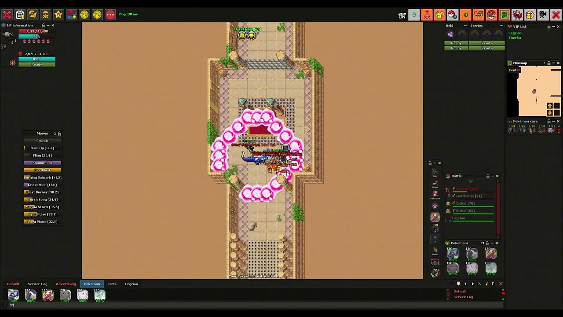Image resolution: width=563 pixels, height=317 pixels.
Task: Toggle the Minimap panel lock
Action: (x=549, y=63)
